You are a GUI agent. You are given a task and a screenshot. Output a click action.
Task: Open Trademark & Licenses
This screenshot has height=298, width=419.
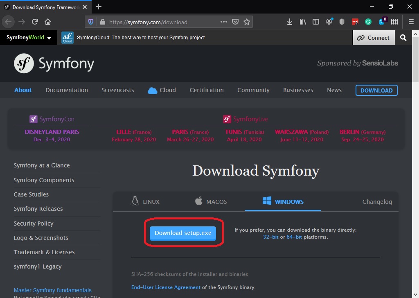[x=44, y=252]
